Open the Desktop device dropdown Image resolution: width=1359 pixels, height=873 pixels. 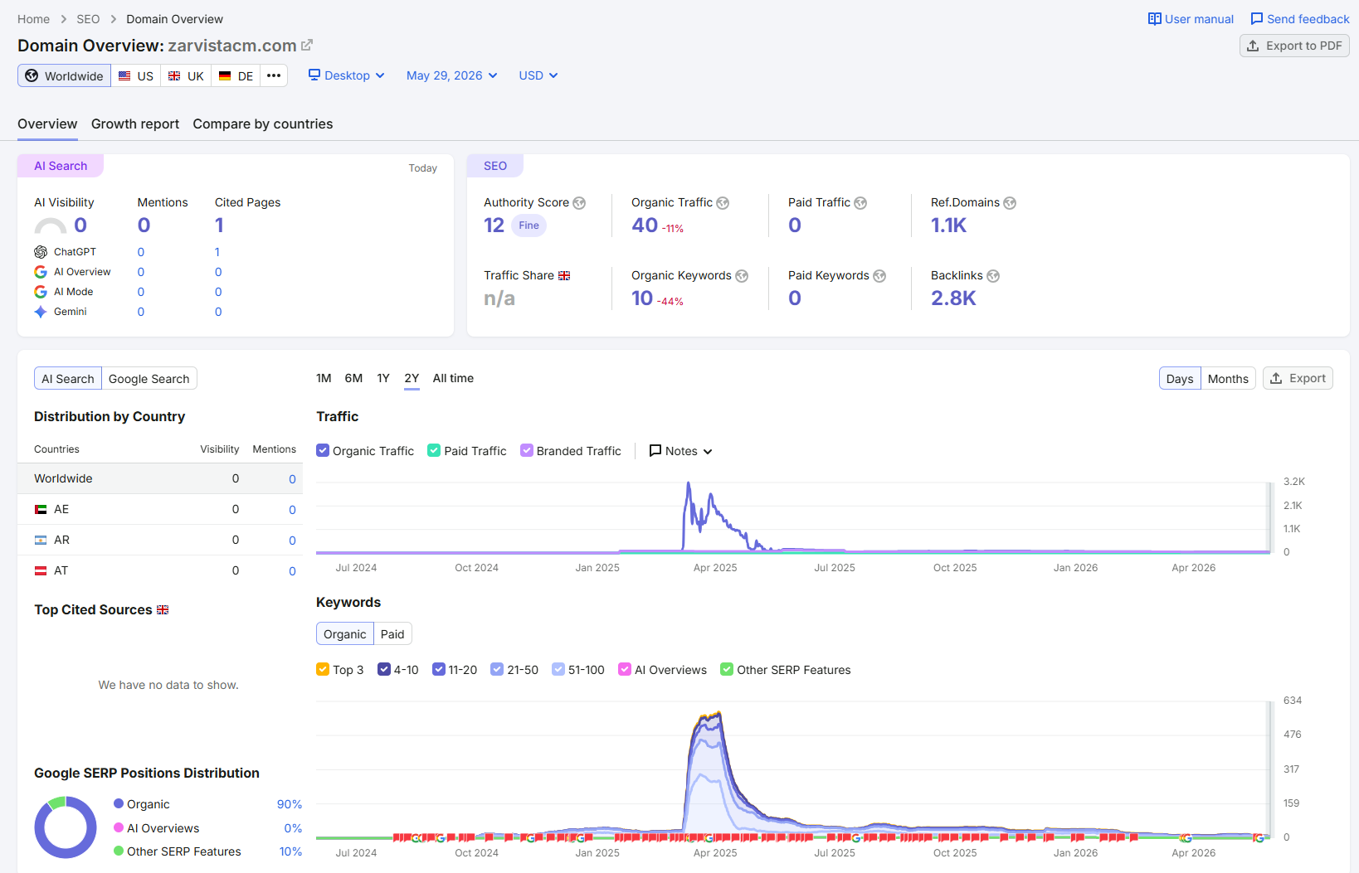point(347,75)
